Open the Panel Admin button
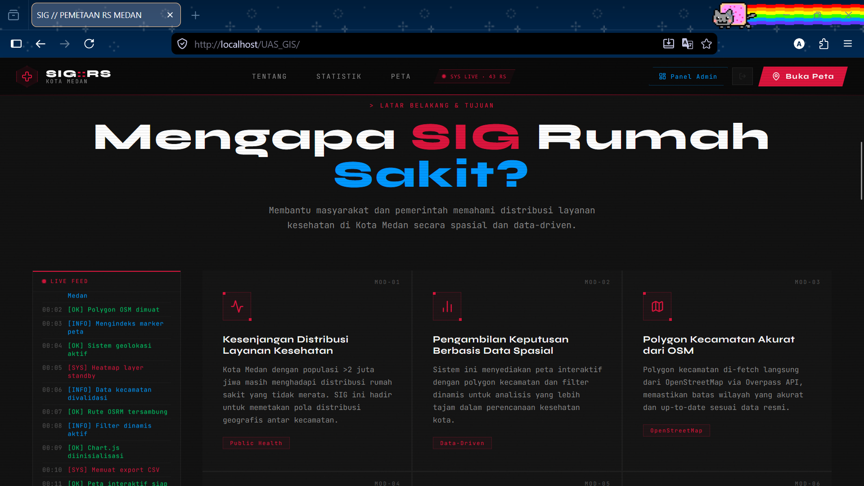The height and width of the screenshot is (486, 864). point(688,76)
